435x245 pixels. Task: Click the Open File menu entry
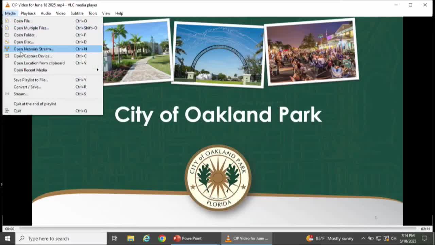coord(23,21)
